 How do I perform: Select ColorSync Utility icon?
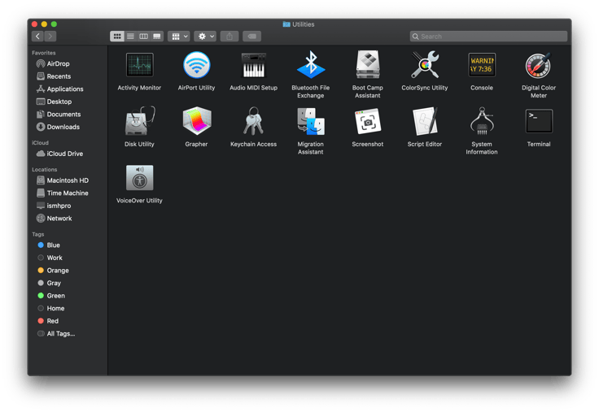[424, 64]
